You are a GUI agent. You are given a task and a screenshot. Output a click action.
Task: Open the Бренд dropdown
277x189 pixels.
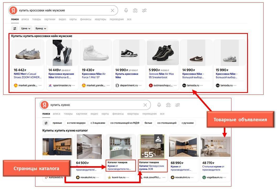(x=41, y=28)
